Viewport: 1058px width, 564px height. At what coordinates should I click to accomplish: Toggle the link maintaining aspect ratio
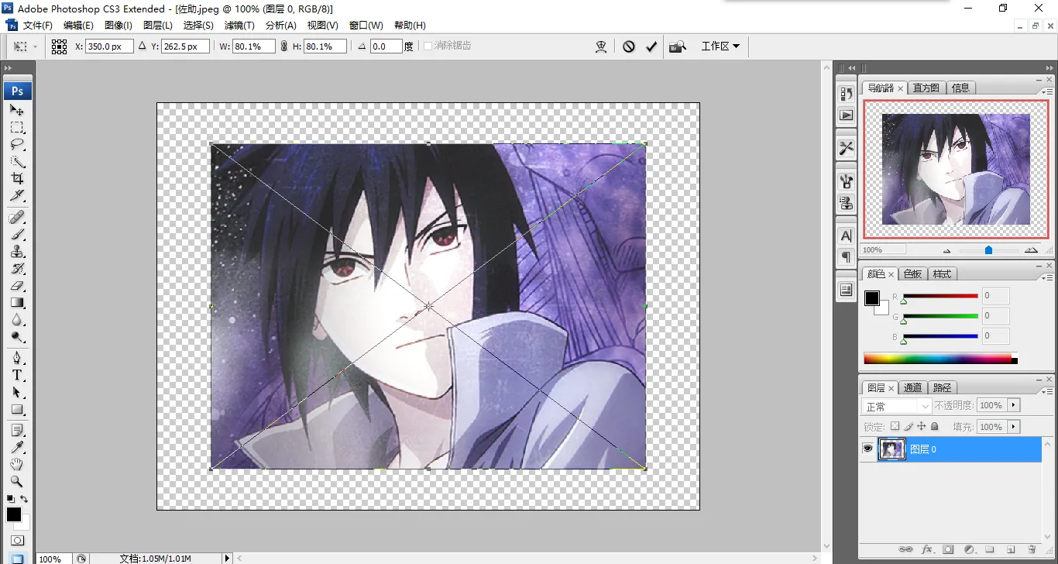[284, 46]
